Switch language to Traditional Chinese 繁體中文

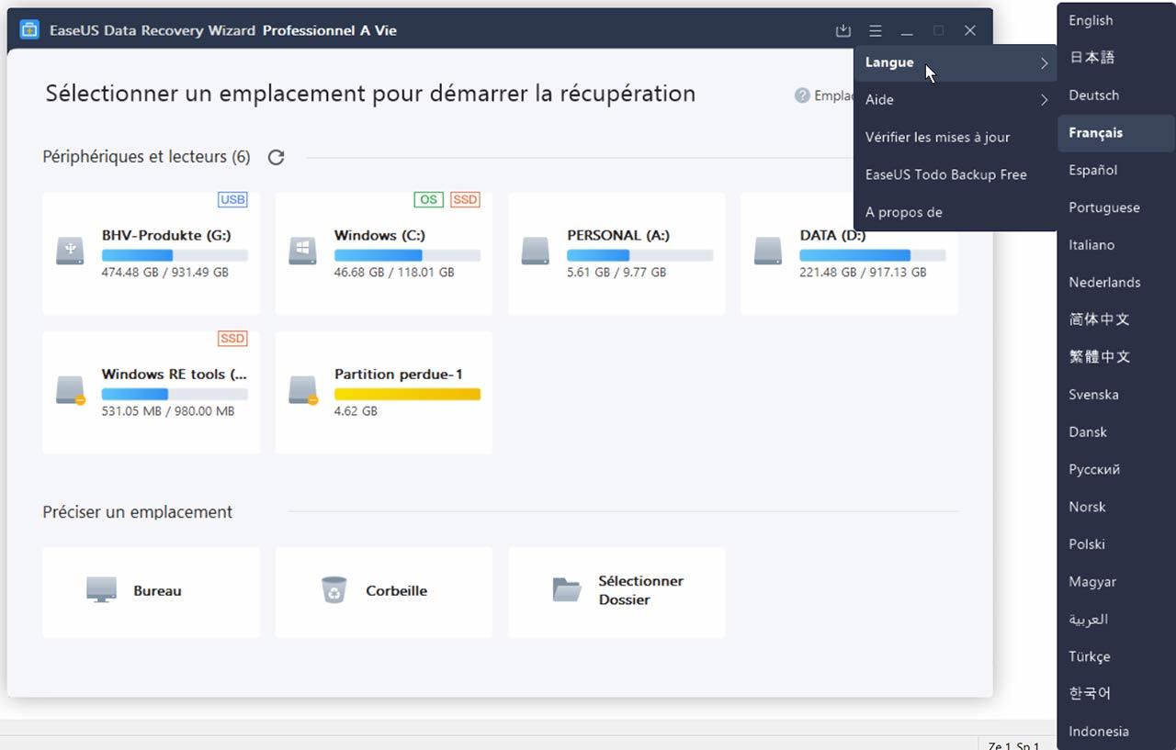[1116, 357]
